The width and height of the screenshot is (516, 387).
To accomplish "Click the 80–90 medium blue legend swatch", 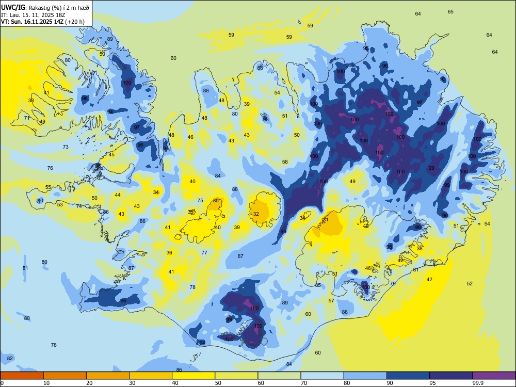I will tap(365, 376).
